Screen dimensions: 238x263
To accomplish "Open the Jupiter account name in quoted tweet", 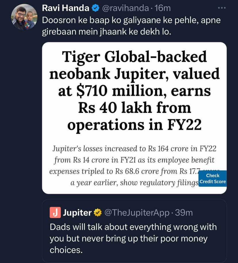I will (x=77, y=213).
